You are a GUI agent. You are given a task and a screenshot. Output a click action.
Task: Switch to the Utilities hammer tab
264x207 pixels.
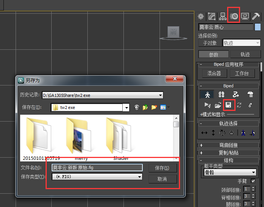pos(256,16)
